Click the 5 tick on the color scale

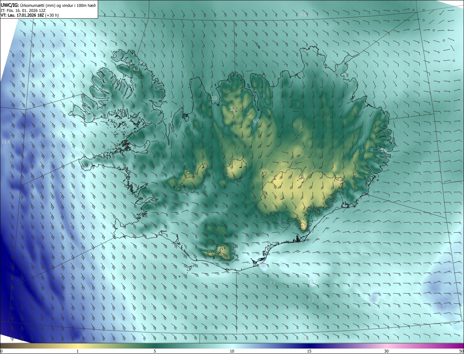pos(155,351)
